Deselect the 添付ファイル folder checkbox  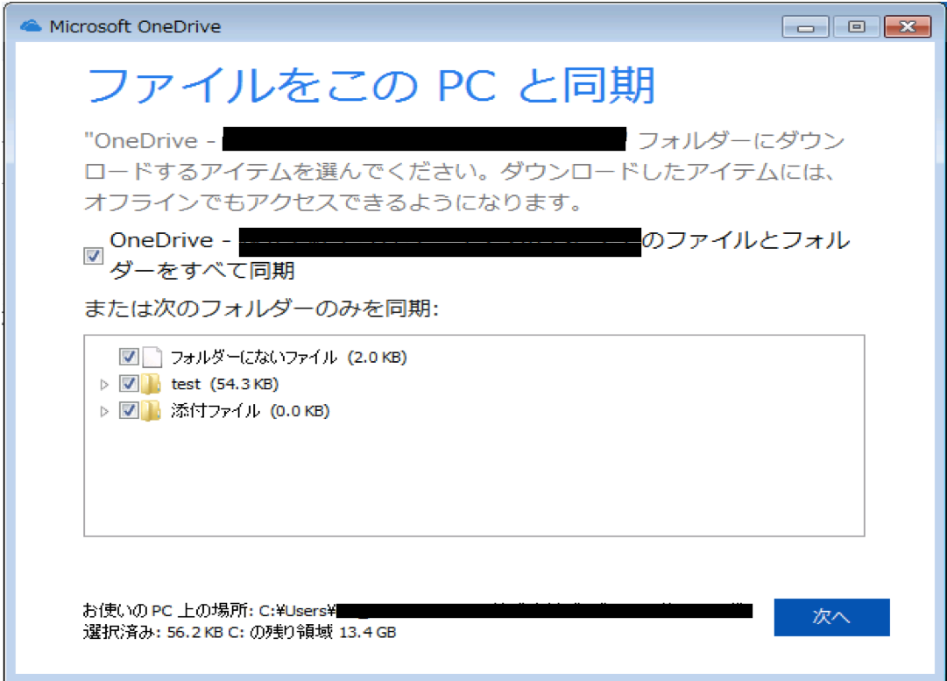coord(129,411)
